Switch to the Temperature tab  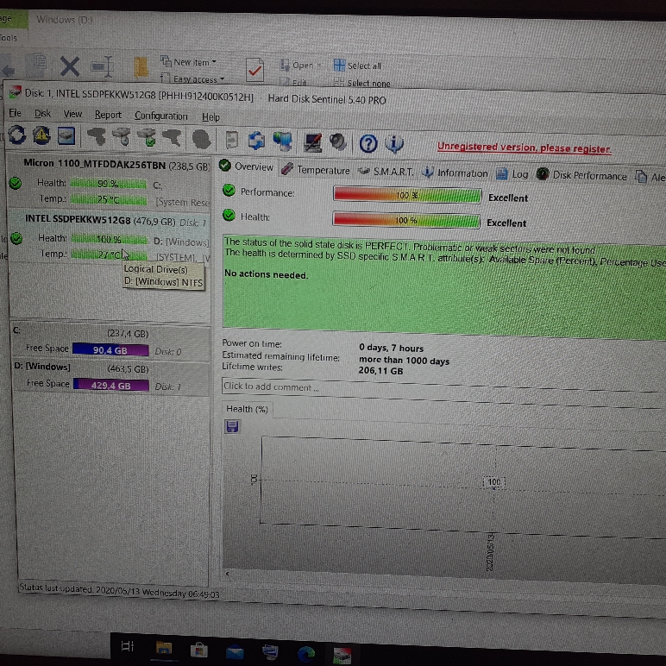coord(315,169)
